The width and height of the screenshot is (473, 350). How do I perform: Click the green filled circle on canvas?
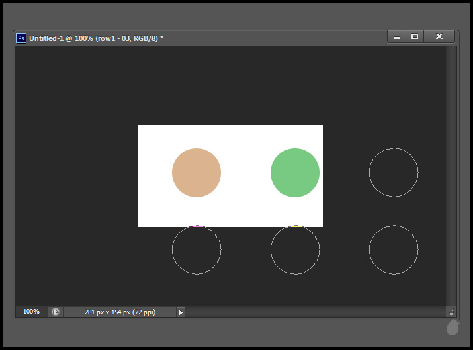[x=295, y=173]
